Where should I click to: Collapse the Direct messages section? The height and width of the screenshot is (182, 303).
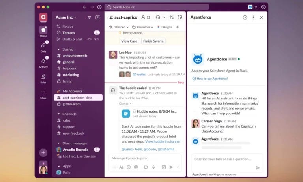(58, 143)
